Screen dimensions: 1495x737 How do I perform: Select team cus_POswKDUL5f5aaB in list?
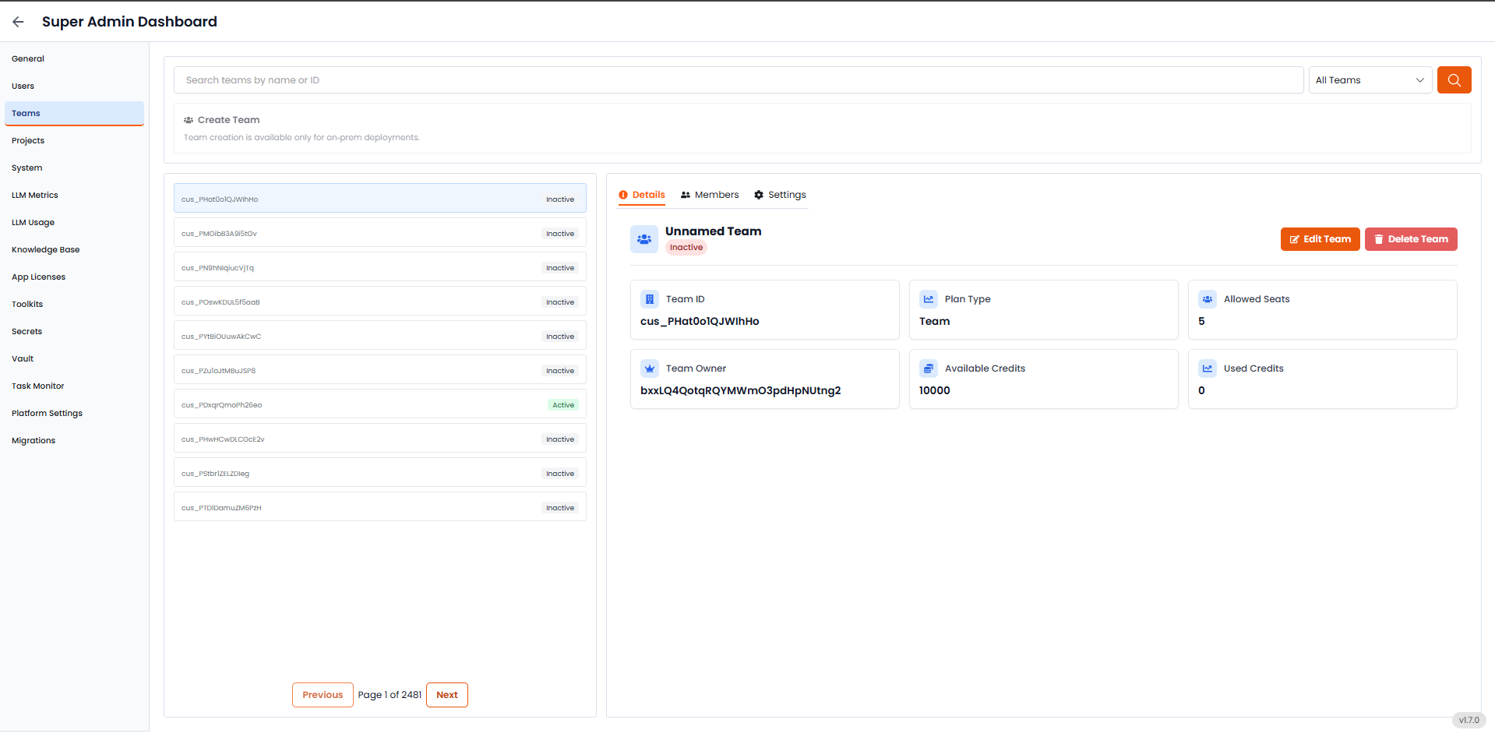380,301
